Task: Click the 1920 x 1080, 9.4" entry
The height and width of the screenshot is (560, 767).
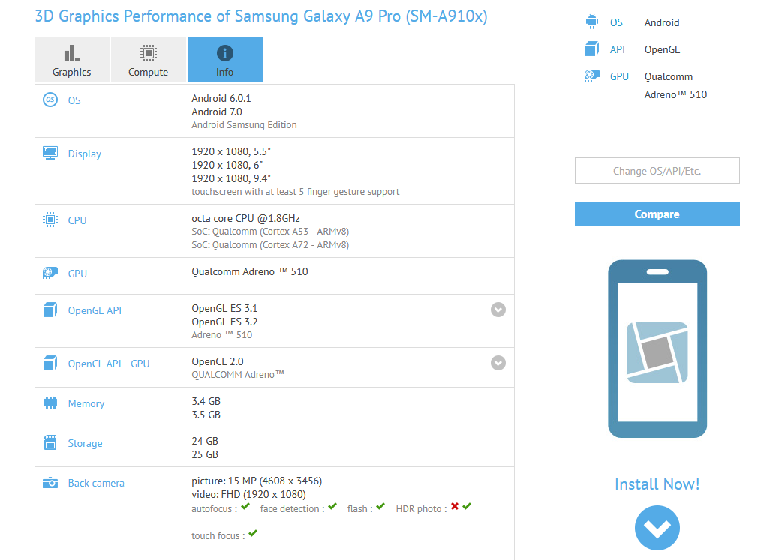Action: pyautogui.click(x=231, y=178)
